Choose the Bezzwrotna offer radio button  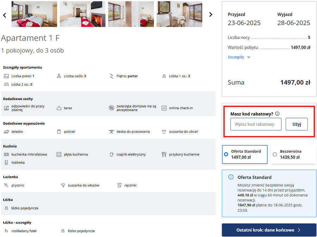[x=275, y=154]
